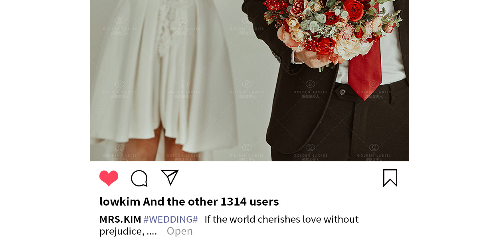Screen dimensions: 499x239
Task: Save the post with the bookmark icon
Action: (390, 178)
